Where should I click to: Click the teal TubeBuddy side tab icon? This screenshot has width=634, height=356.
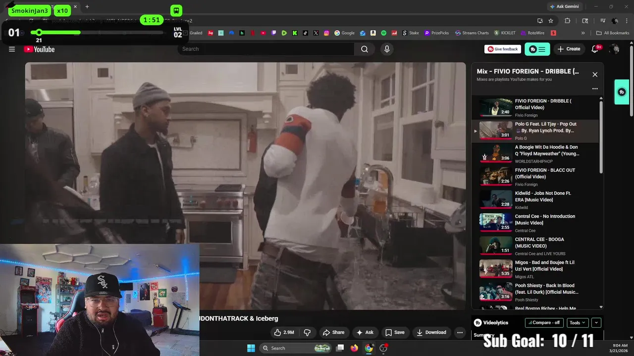(622, 92)
